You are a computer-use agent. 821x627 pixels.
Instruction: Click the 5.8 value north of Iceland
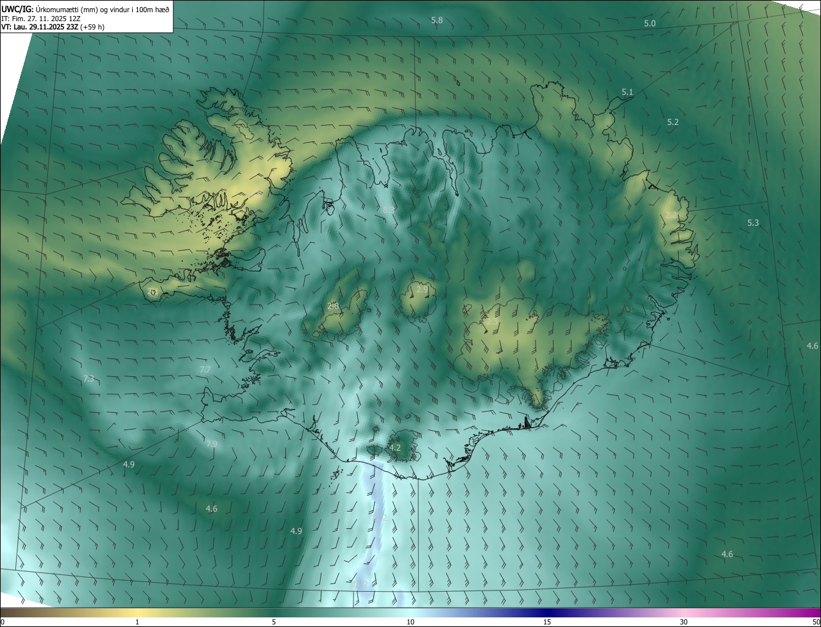click(x=437, y=21)
